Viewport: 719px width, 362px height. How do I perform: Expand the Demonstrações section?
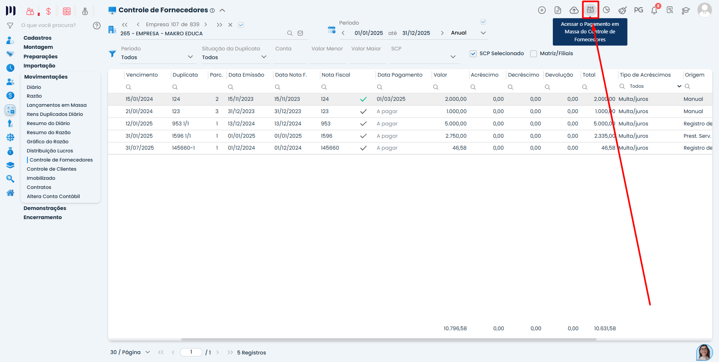45,208
